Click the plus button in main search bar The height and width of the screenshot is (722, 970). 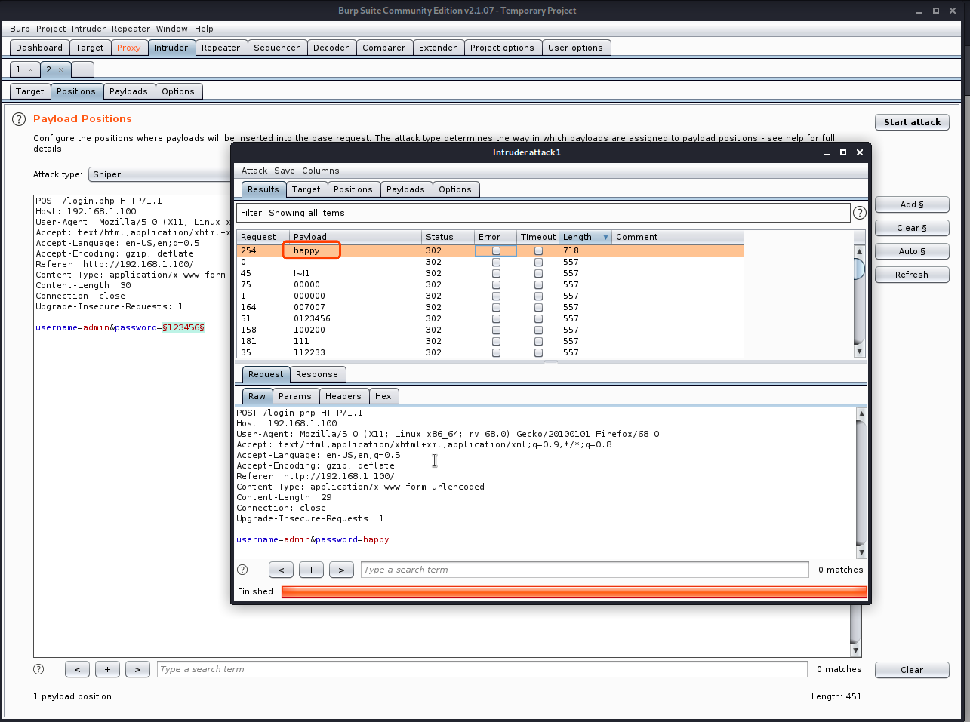(107, 669)
